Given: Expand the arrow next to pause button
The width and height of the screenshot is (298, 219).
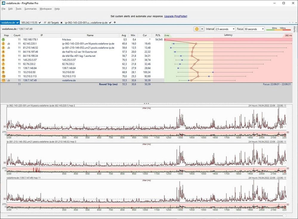Looking at the screenshot, I should tap(203, 29).
